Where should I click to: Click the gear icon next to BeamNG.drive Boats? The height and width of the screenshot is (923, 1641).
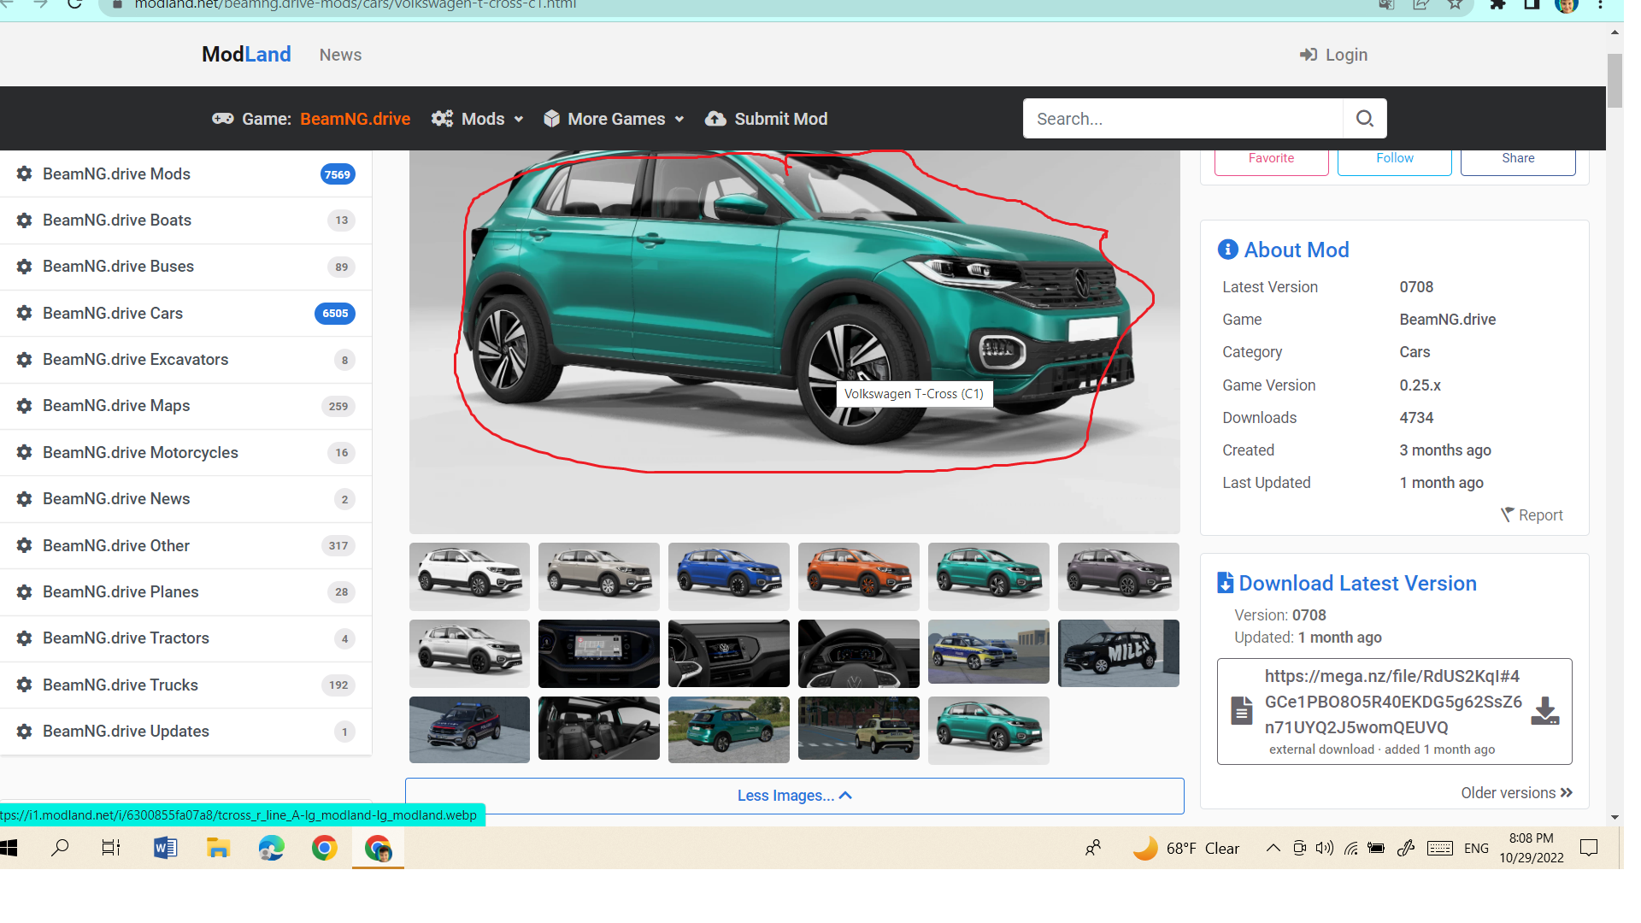(24, 220)
